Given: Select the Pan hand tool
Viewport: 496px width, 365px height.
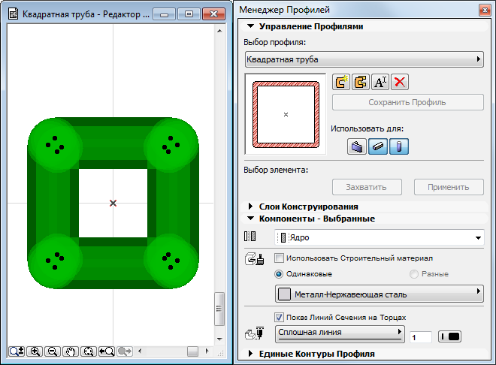Looking at the screenshot, I should (71, 351).
